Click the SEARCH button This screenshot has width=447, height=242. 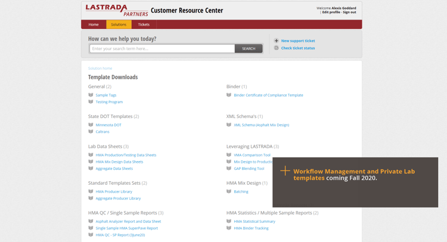coord(249,48)
